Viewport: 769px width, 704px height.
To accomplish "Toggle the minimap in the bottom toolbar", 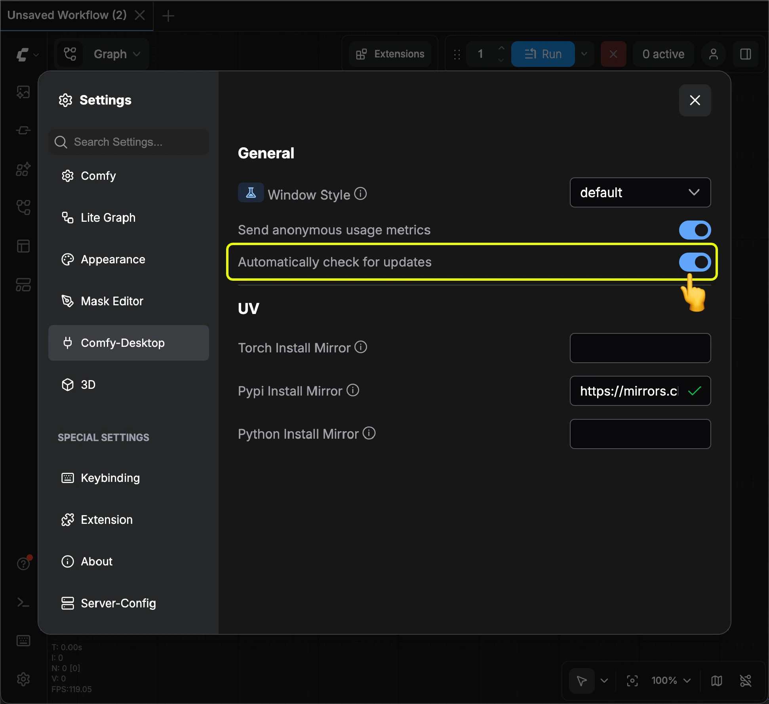I will tap(717, 681).
